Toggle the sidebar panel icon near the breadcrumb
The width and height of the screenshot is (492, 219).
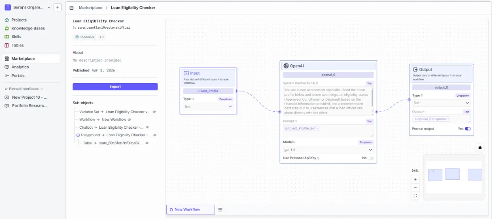(x=72, y=8)
